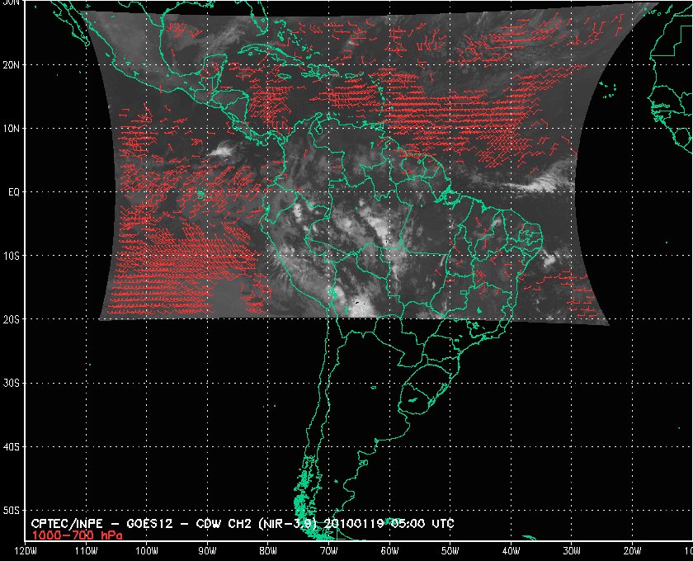Select the 80W longitude label
The height and width of the screenshot is (561, 693).
pyautogui.click(x=268, y=551)
